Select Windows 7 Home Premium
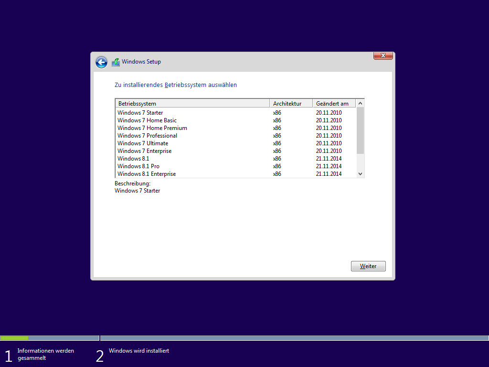The height and width of the screenshot is (367, 489). (x=236, y=128)
